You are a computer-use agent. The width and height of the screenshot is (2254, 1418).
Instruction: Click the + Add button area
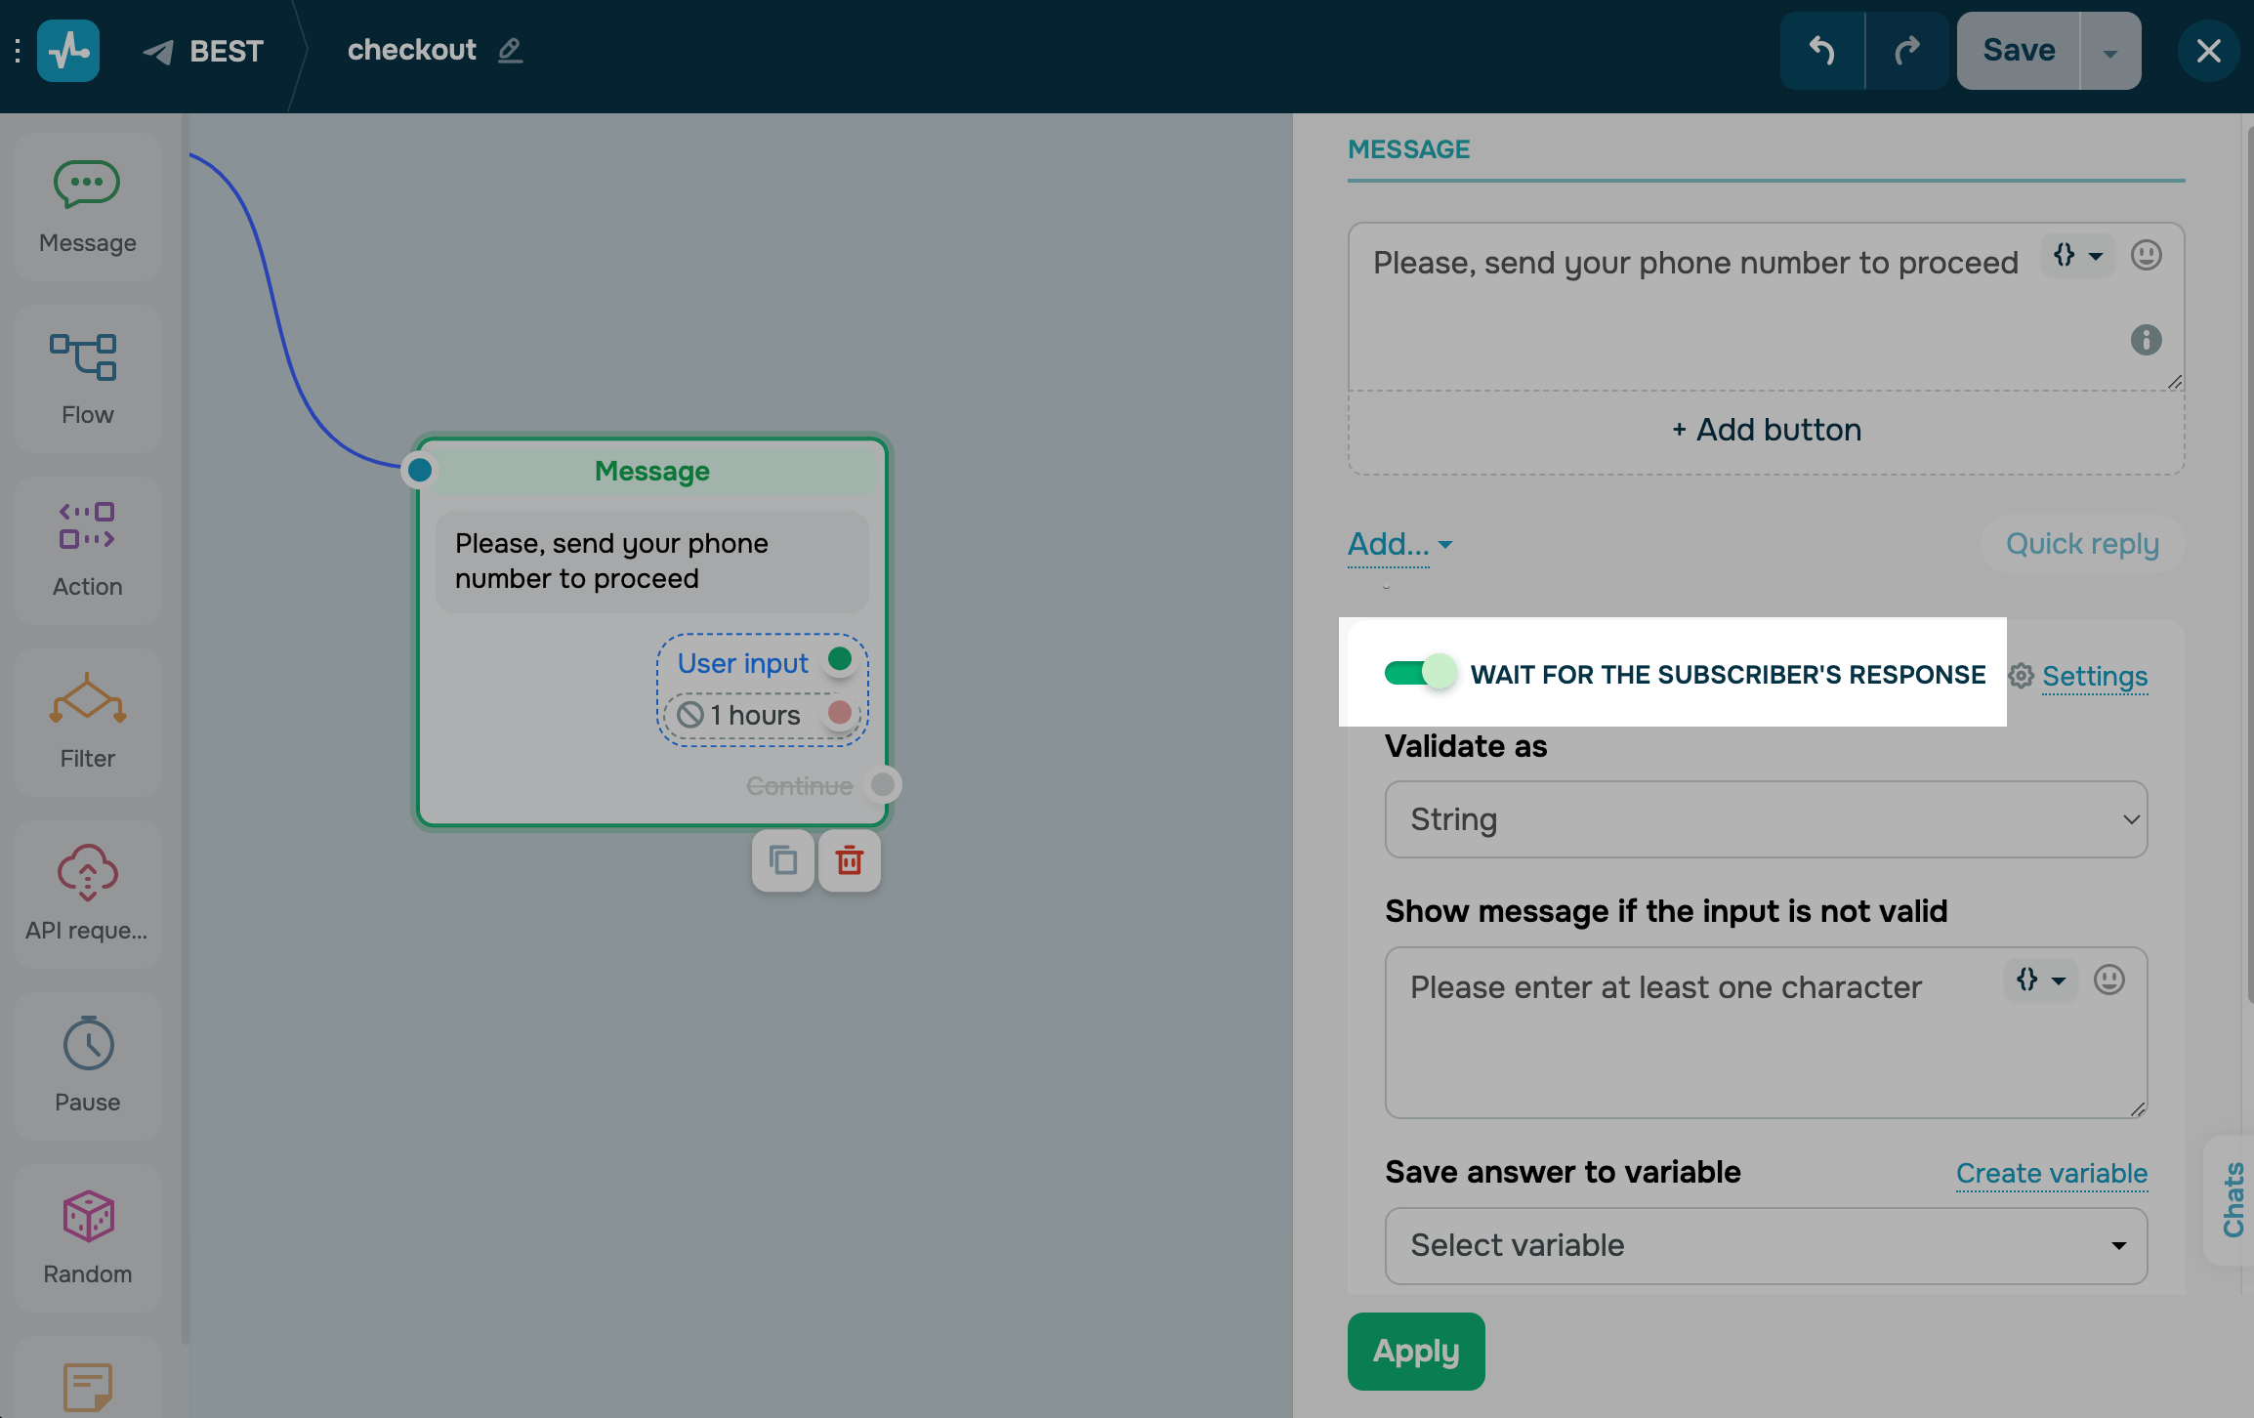click(x=1766, y=430)
